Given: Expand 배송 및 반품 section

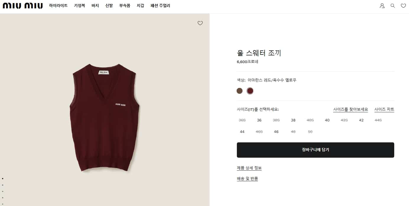Looking at the screenshot, I should coord(247,179).
